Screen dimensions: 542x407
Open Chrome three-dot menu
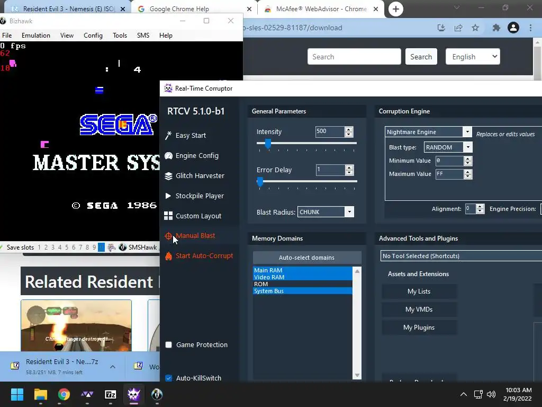(530, 28)
